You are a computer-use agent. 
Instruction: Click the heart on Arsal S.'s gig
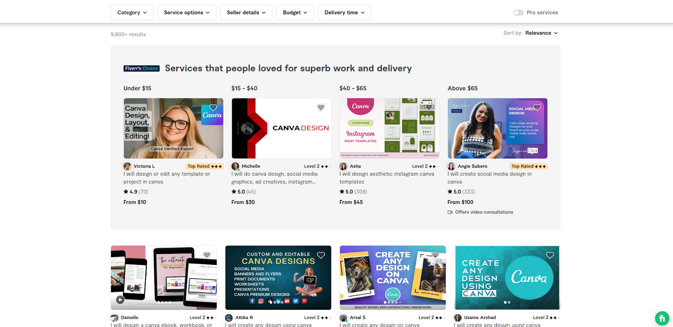point(435,255)
